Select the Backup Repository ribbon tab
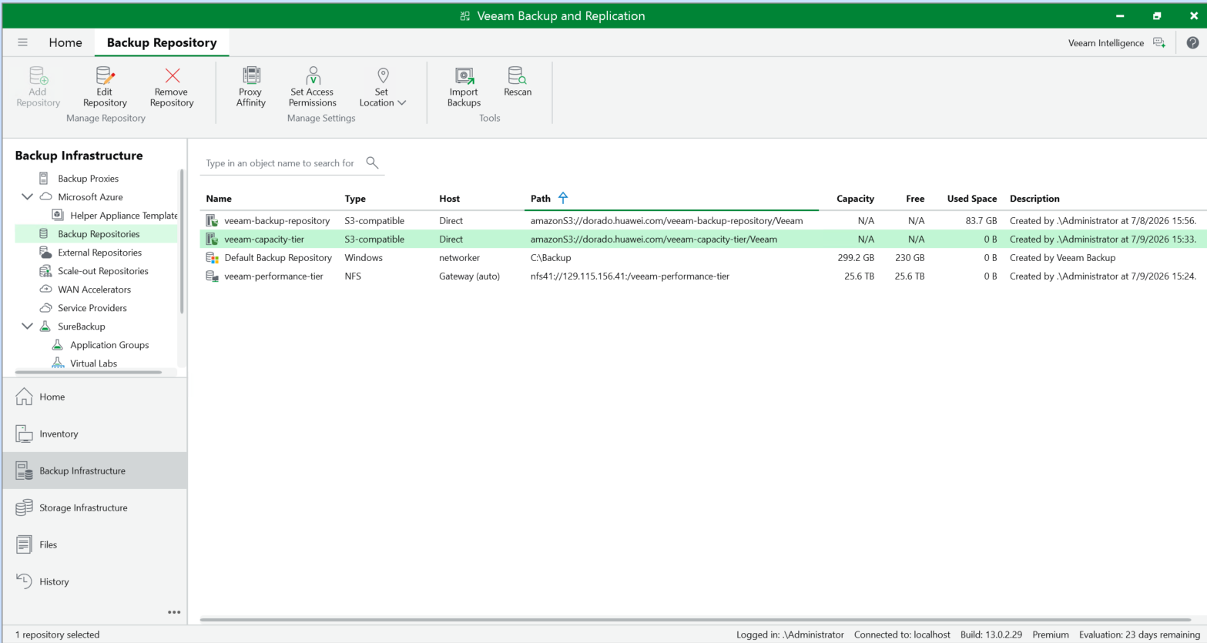The height and width of the screenshot is (643, 1207). 162,42
